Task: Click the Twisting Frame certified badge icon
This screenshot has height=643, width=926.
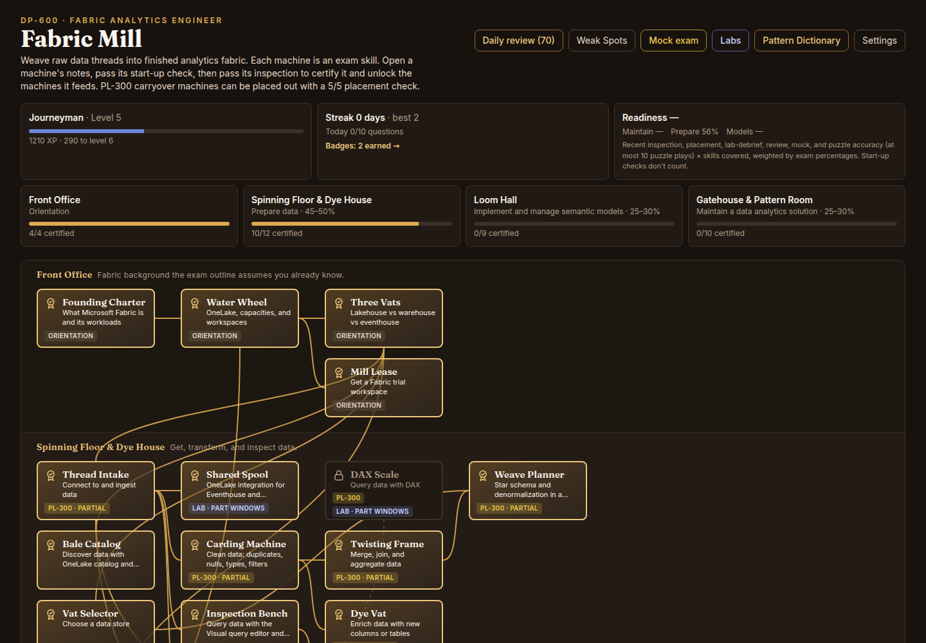Action: coord(339,545)
